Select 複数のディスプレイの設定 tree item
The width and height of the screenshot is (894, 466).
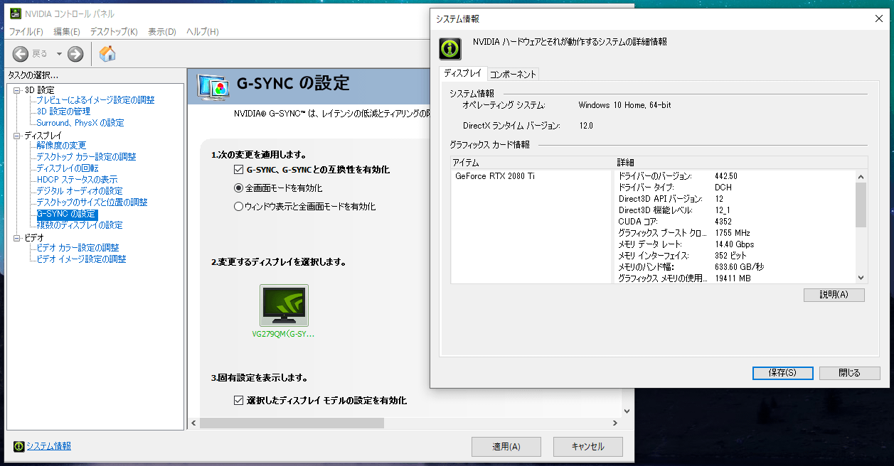[80, 225]
